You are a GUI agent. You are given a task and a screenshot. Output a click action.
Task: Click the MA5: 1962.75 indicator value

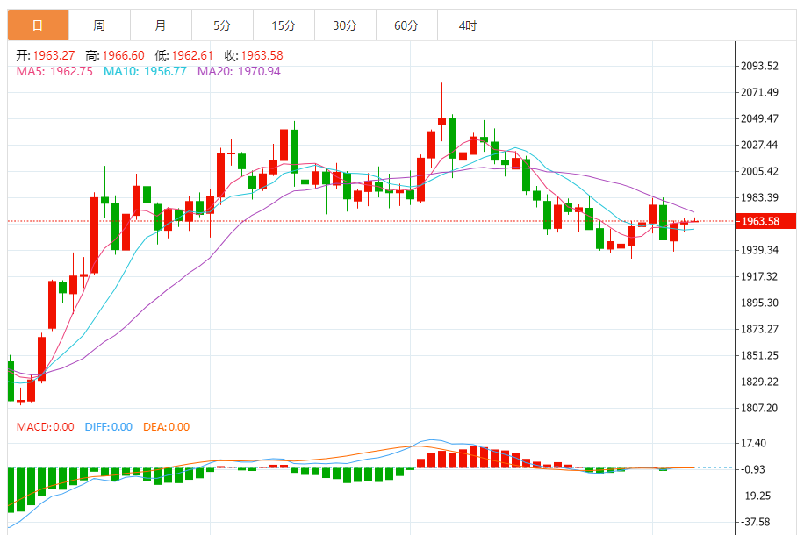[54, 71]
